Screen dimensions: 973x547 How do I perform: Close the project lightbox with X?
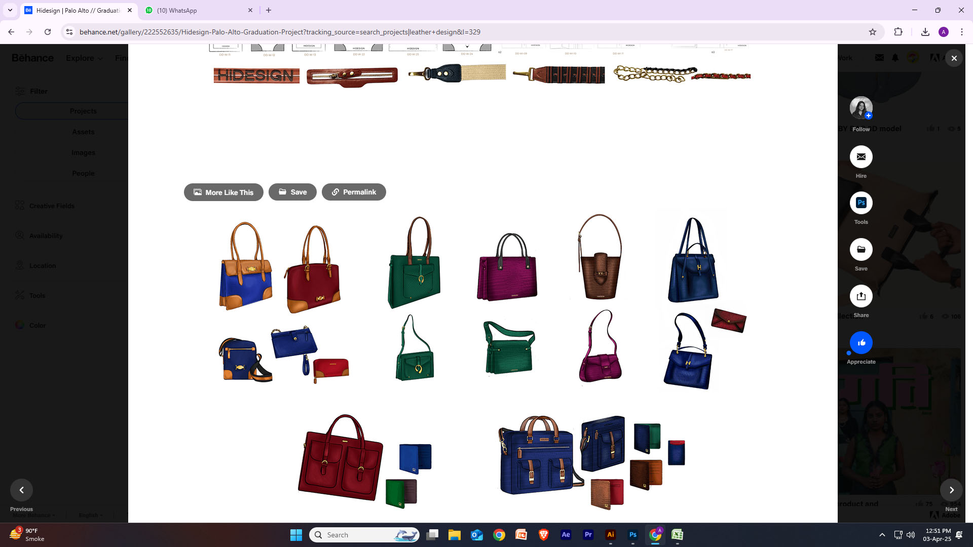pyautogui.click(x=954, y=58)
